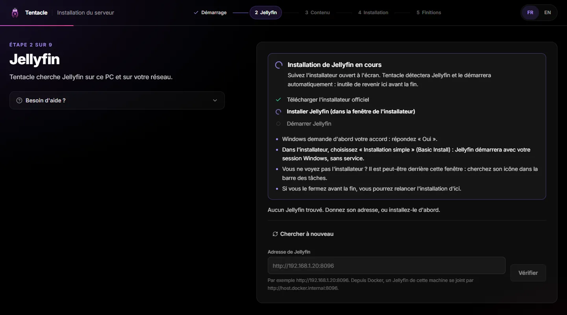
Task: Click 'Tentacle cherche Jellyfin sur ce PC' subtitle
Action: click(91, 77)
